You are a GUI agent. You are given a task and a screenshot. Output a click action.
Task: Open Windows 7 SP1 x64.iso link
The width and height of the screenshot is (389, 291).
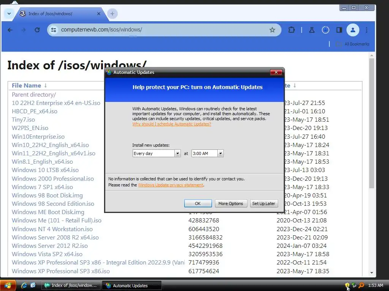pyautogui.click(x=43, y=187)
